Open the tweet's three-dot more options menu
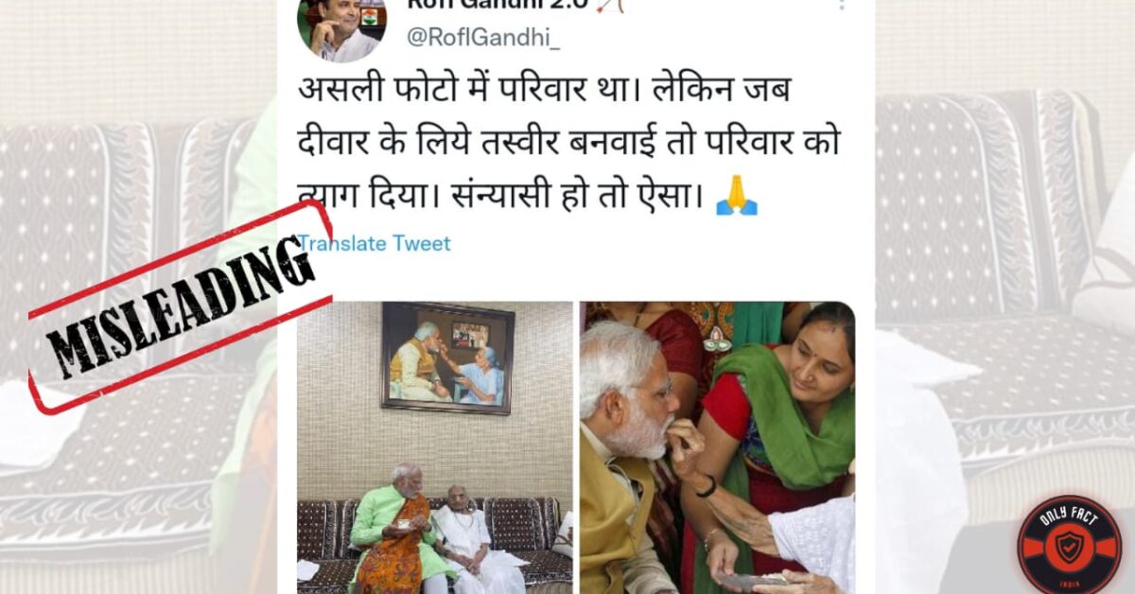Image resolution: width=1135 pixels, height=594 pixels. click(x=840, y=5)
